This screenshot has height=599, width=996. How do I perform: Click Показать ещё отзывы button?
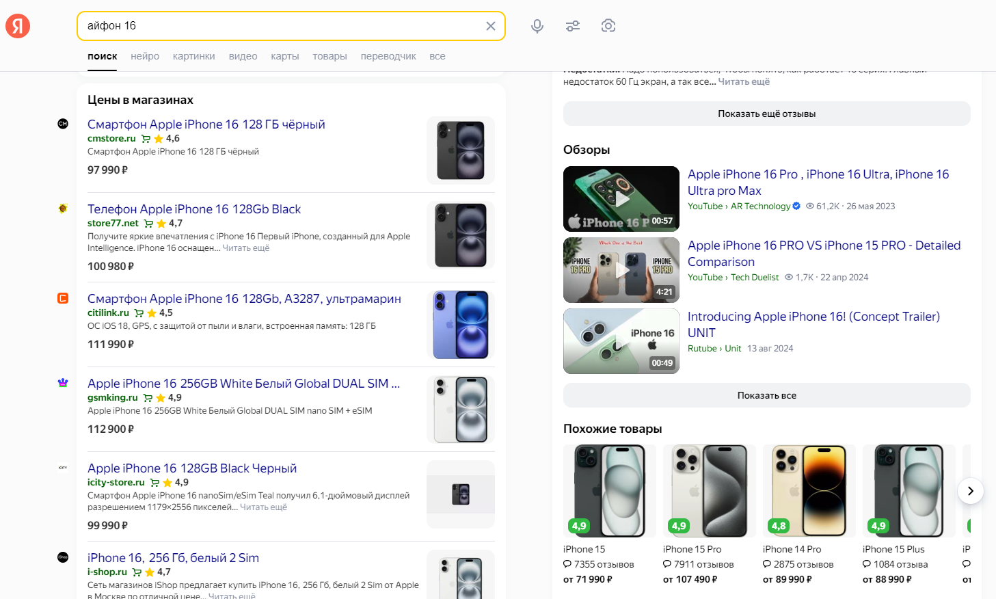coord(767,114)
